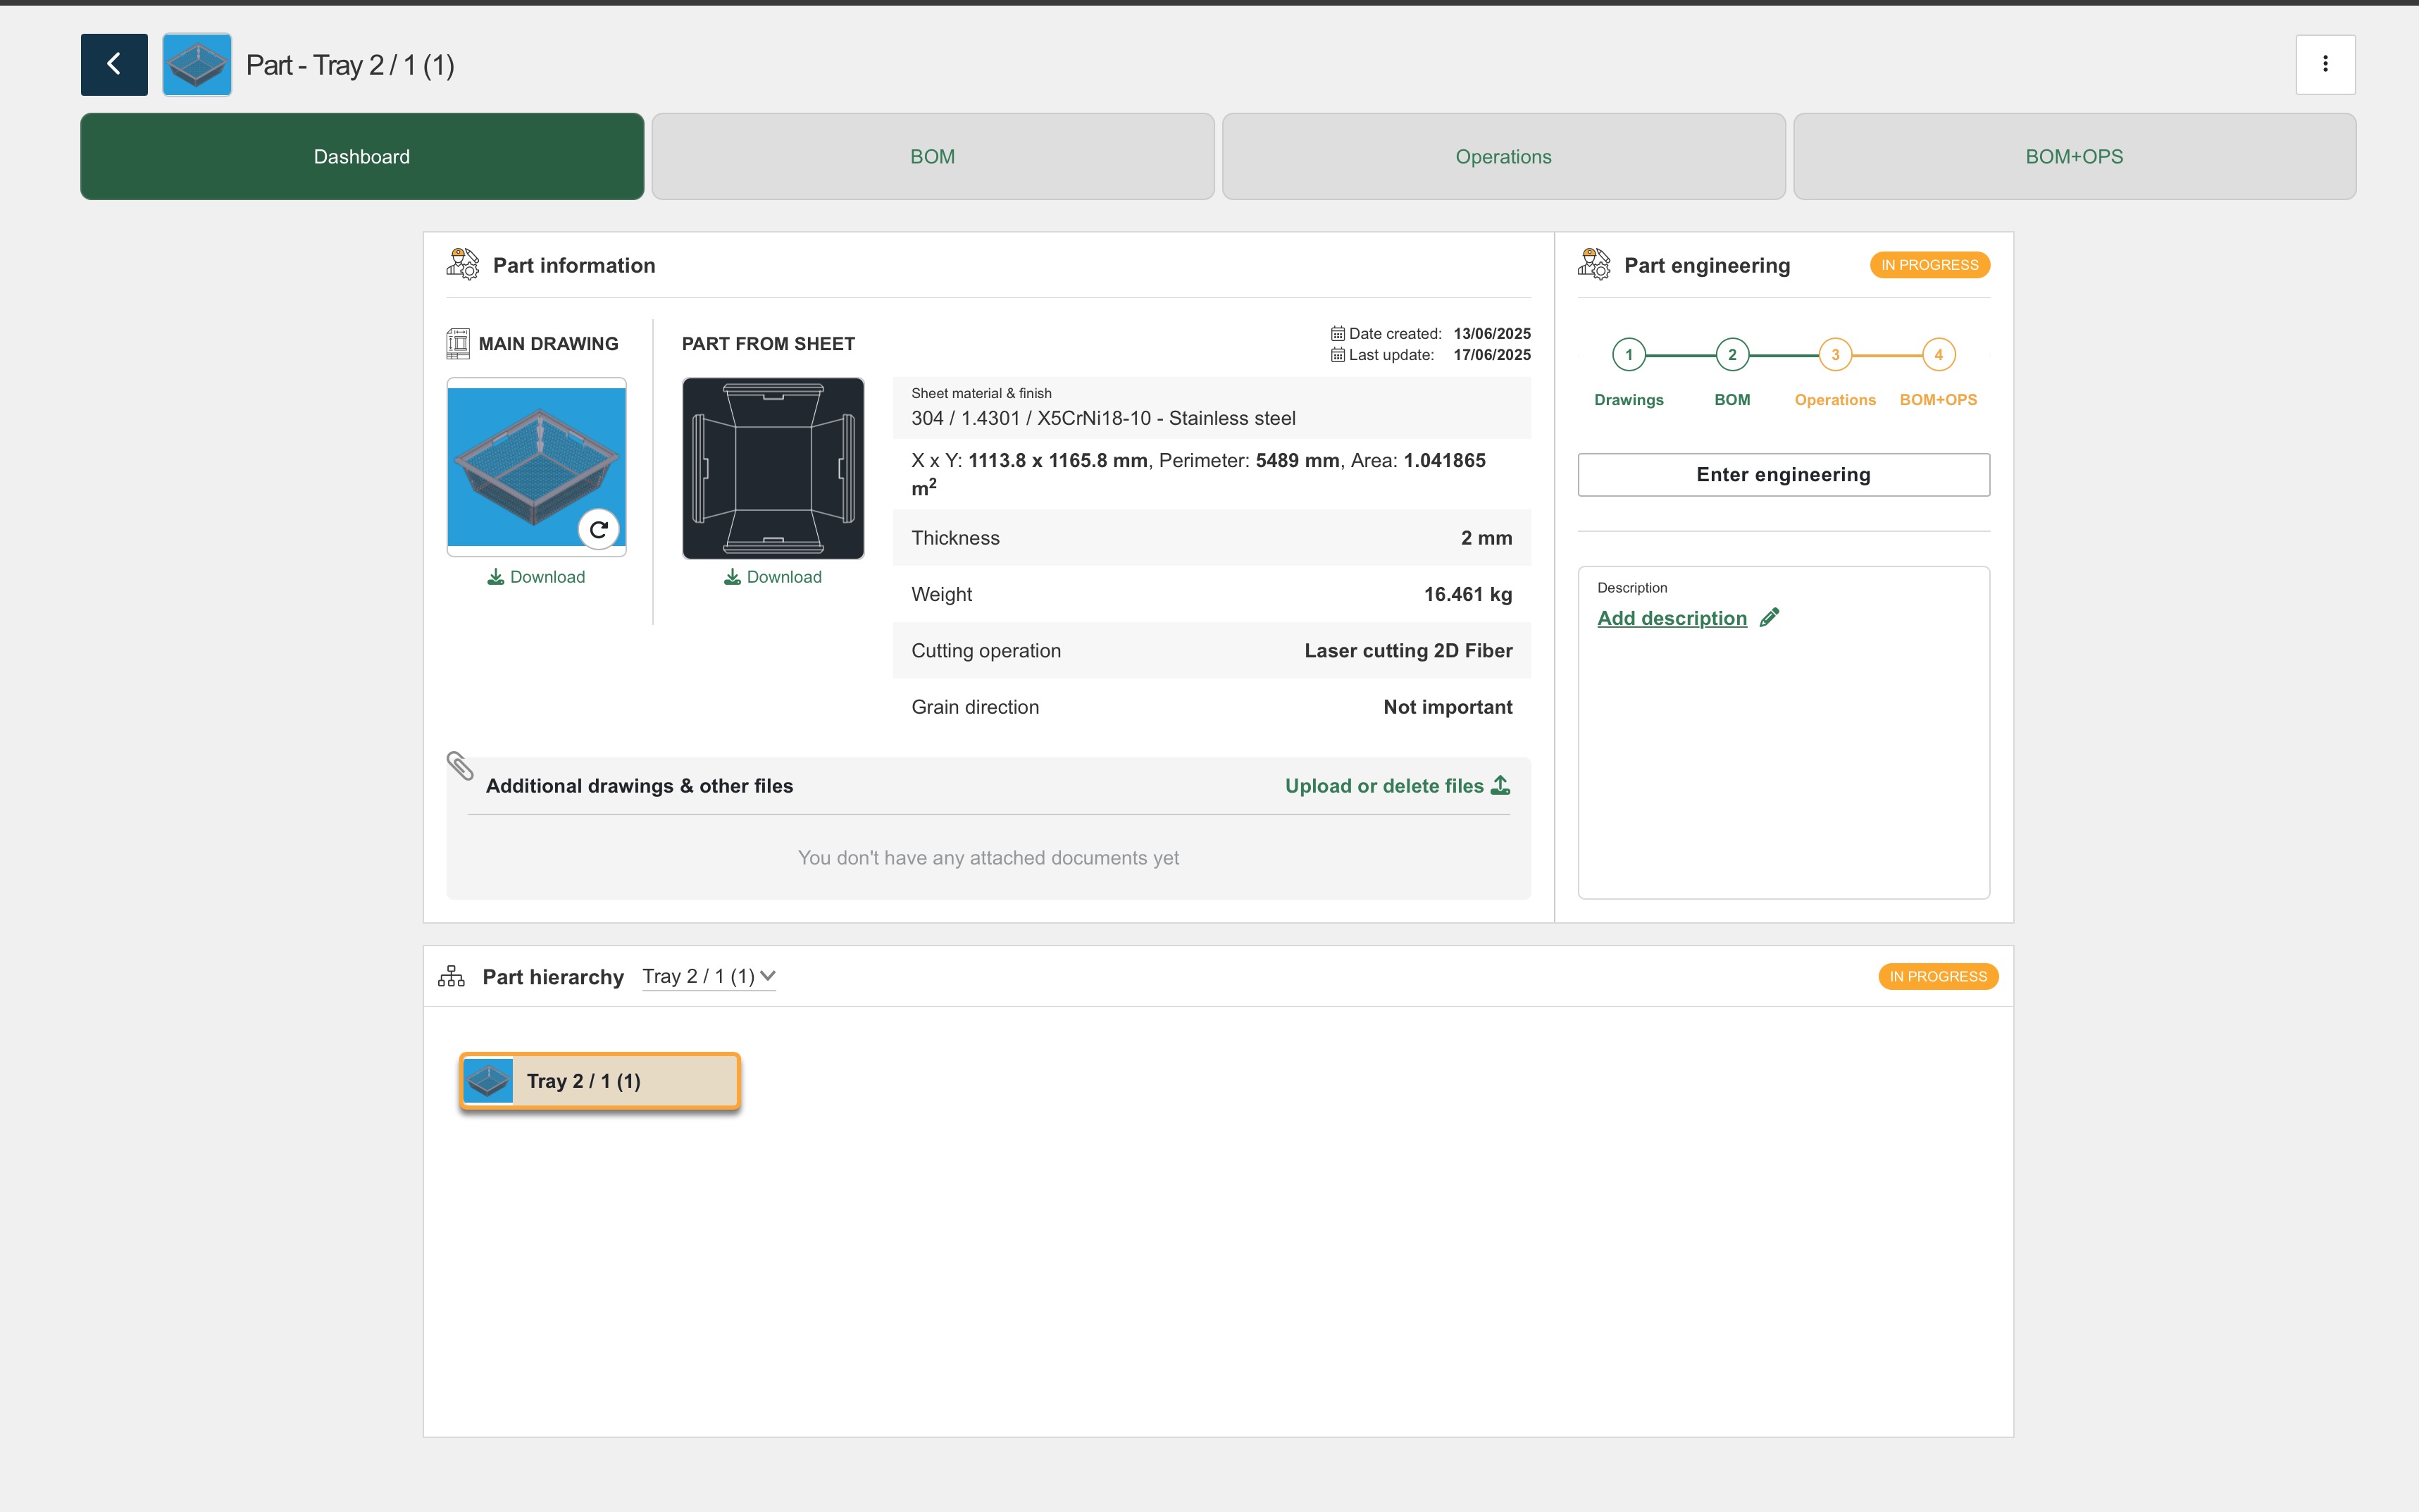Click the Add description link

click(1672, 619)
